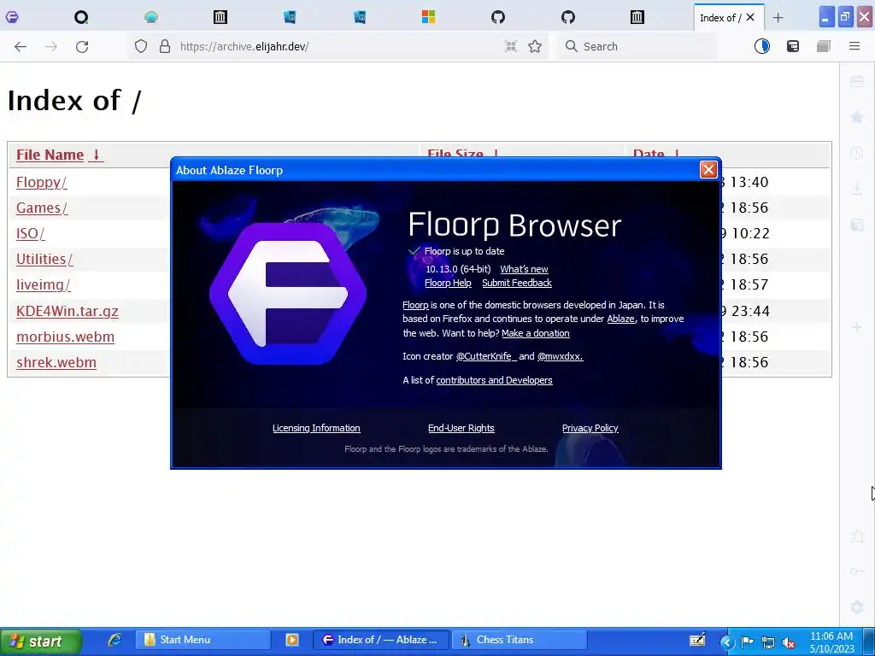Launch Internet Explorer from quick launch
This screenshot has height=656, width=875.
pyautogui.click(x=115, y=640)
